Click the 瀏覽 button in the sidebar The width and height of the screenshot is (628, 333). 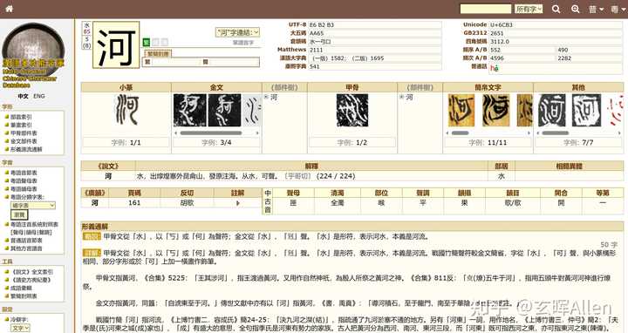[x=19, y=214]
